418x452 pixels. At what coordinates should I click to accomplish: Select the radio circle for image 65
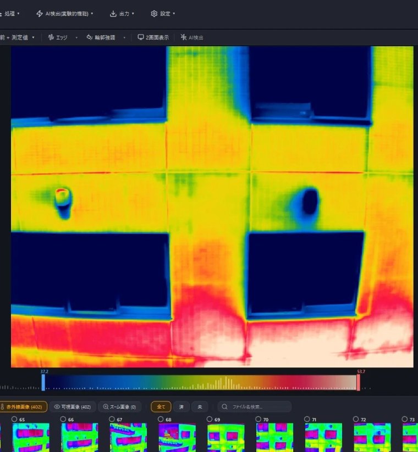[x=14, y=419]
